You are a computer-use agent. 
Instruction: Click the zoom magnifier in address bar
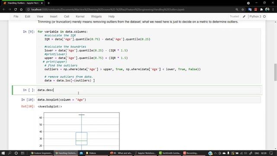[x=237, y=10]
